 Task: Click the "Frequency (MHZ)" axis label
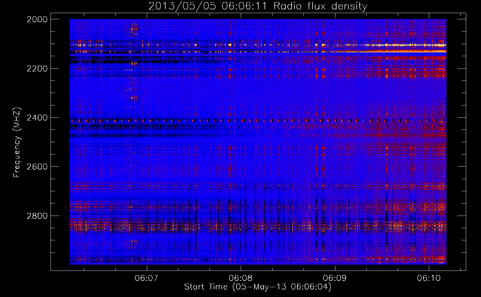pos(17,143)
